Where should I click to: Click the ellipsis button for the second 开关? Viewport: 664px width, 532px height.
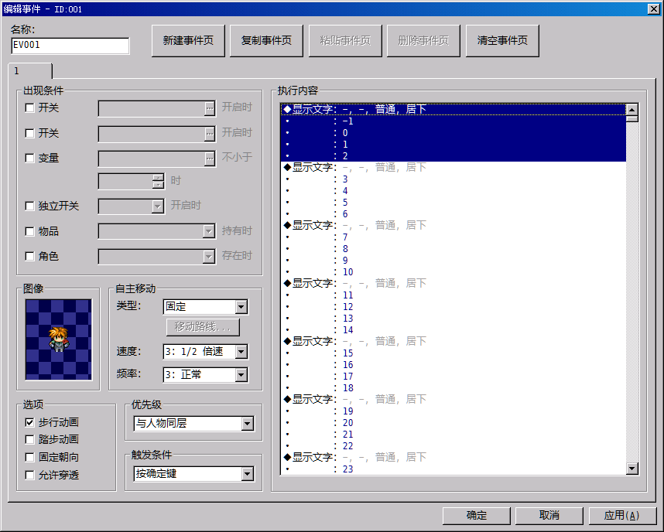point(210,135)
